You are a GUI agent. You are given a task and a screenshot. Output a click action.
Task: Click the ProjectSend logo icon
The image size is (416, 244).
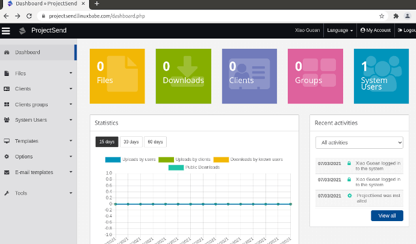(x=22, y=31)
